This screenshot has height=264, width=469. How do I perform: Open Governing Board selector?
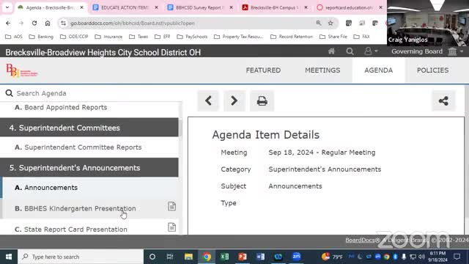[427, 51]
